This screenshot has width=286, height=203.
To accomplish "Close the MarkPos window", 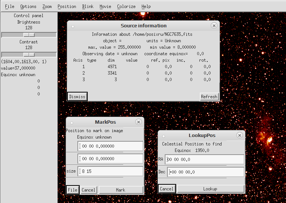I will pos(139,122).
